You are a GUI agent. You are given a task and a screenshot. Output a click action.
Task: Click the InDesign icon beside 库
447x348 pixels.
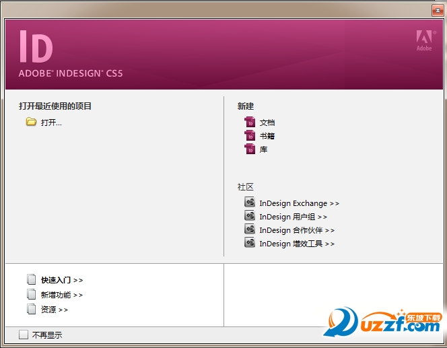coord(250,149)
